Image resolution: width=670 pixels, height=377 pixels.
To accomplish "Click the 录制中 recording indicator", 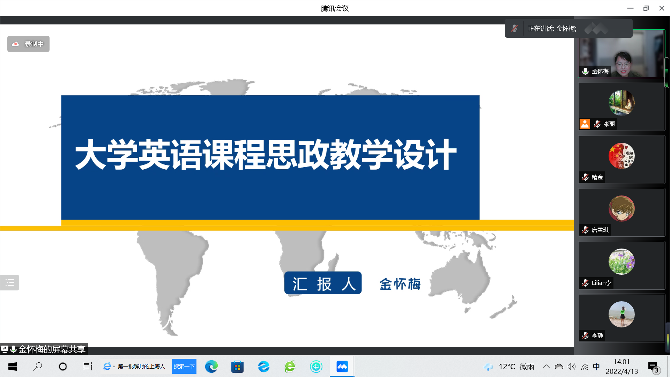I will (28, 44).
